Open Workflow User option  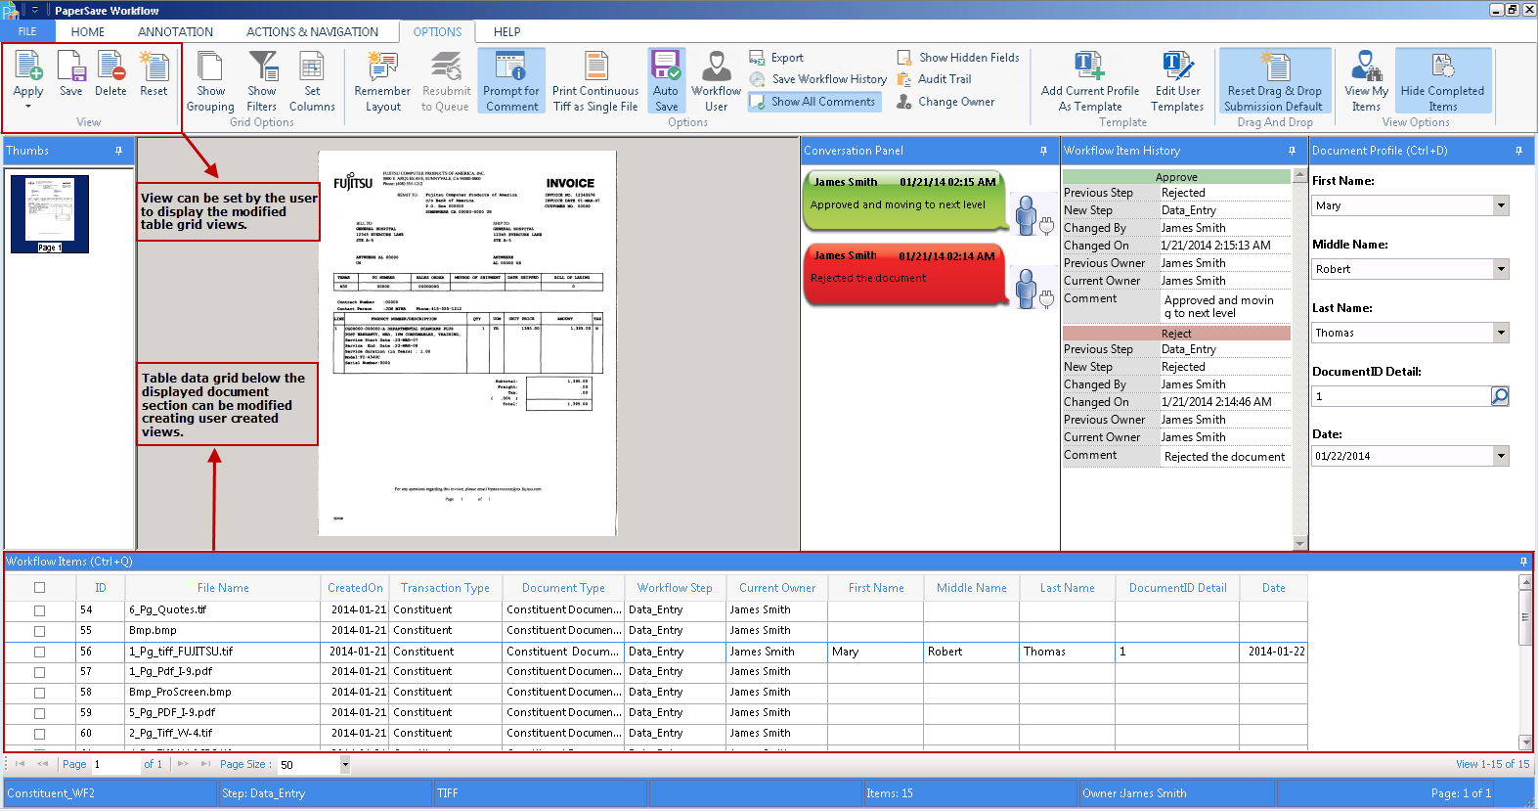(x=716, y=81)
